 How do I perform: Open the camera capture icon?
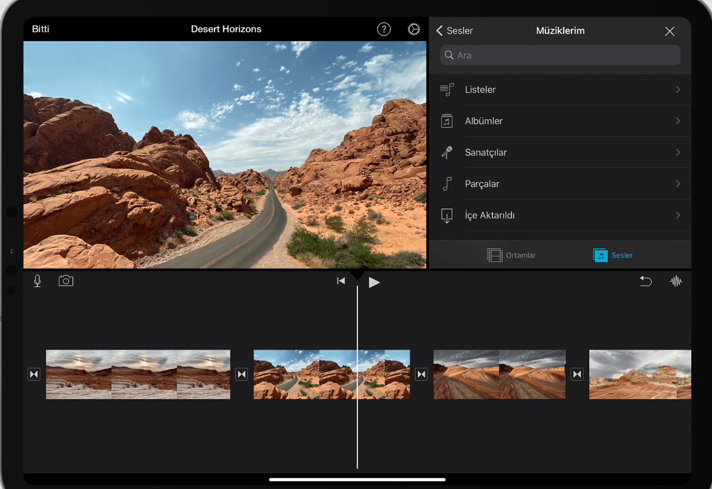(x=66, y=281)
